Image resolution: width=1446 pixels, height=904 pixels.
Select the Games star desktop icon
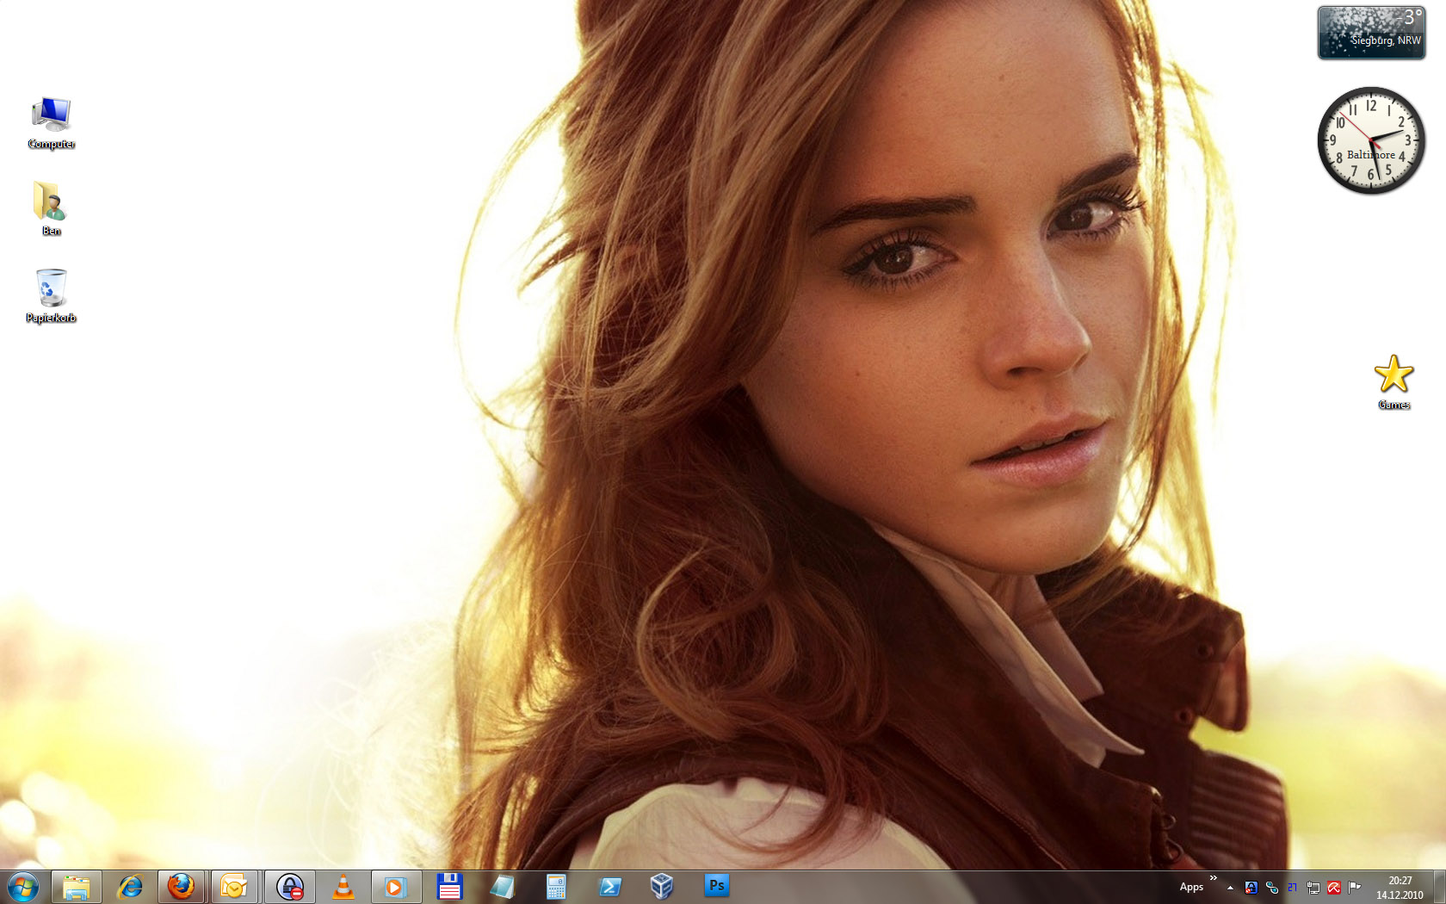click(x=1393, y=382)
